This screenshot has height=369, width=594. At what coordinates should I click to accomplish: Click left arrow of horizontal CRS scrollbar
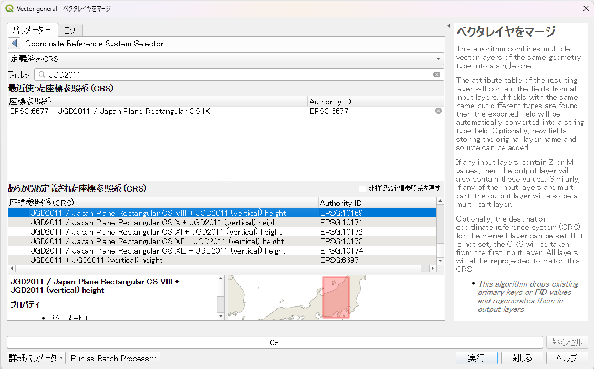[x=12, y=268]
